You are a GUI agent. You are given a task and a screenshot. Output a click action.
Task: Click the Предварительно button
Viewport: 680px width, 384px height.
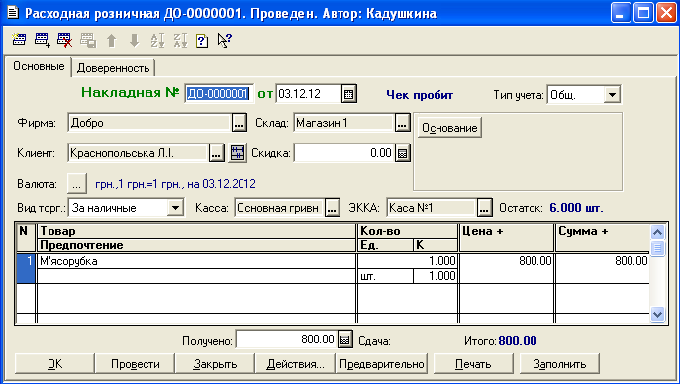click(382, 364)
